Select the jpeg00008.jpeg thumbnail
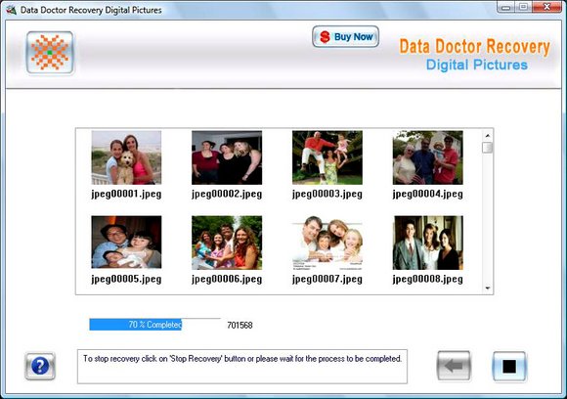The width and height of the screenshot is (567, 399). 428,243
